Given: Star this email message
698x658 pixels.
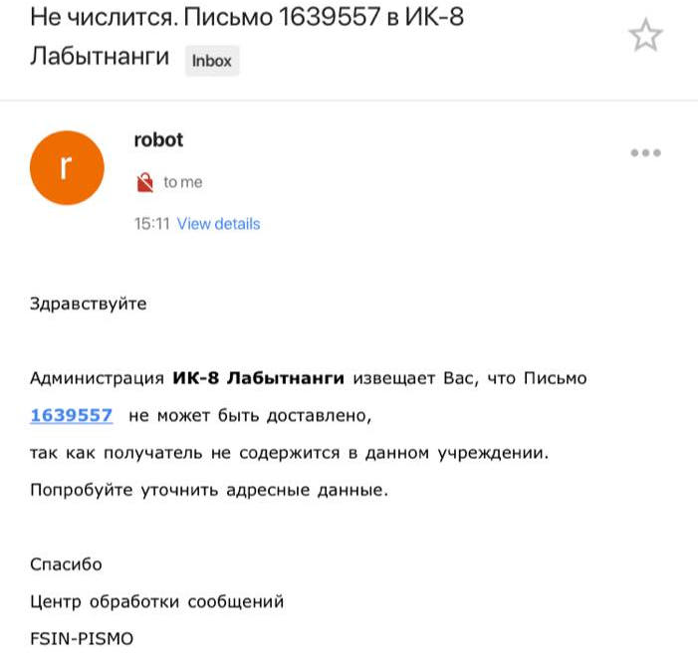Looking at the screenshot, I should (645, 35).
